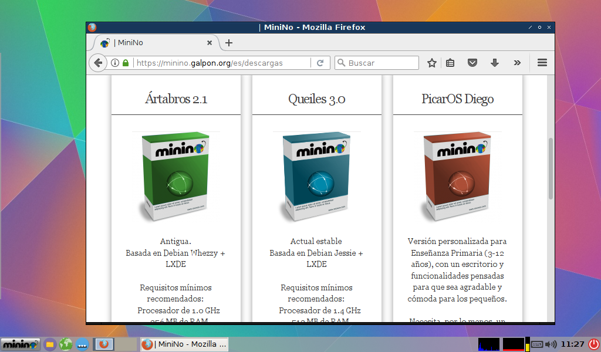The height and width of the screenshot is (352, 601).
Task: Maximize Firefox window
Action: pos(540,27)
